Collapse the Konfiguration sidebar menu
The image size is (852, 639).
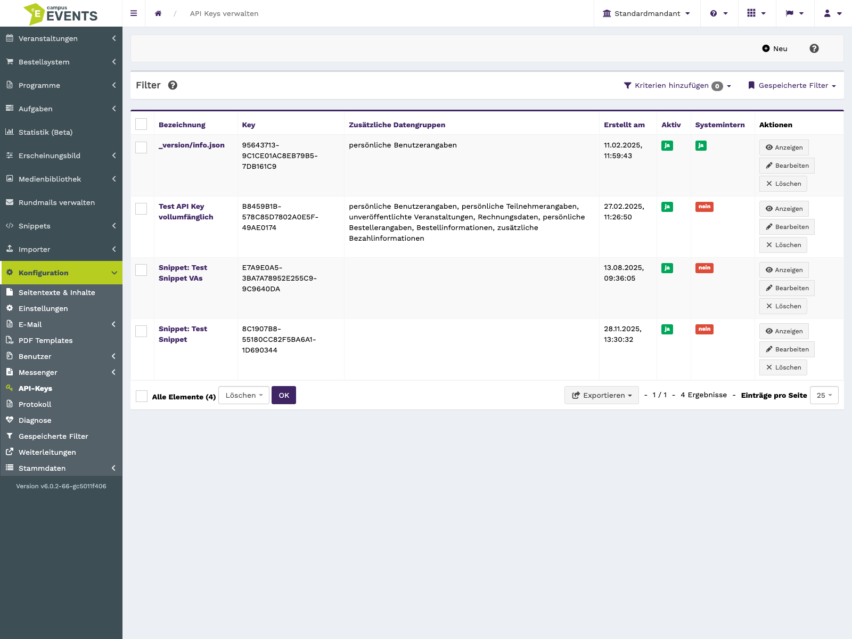[61, 273]
